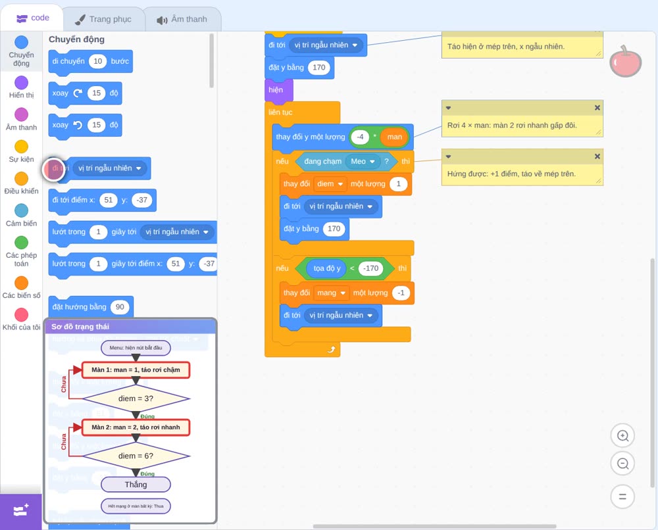658x530 pixels.
Task: Edit the 10 steps value in di chuyển block
Action: click(98, 61)
